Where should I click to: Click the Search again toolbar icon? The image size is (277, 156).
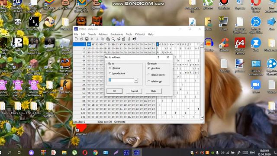coord(118,39)
